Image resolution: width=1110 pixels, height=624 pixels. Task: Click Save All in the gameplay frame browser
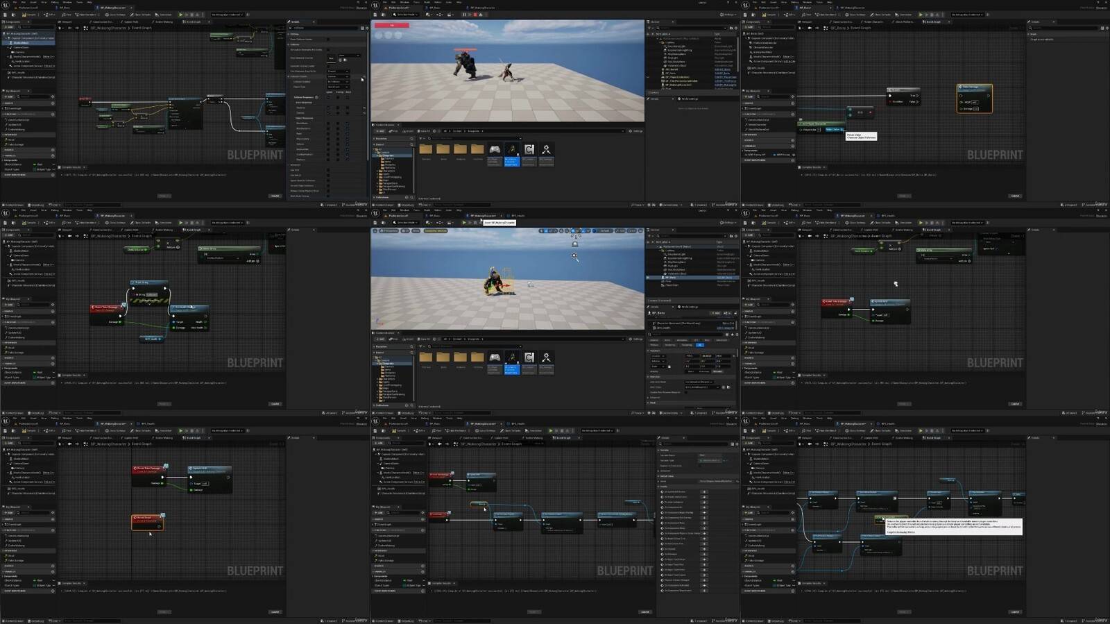click(423, 131)
